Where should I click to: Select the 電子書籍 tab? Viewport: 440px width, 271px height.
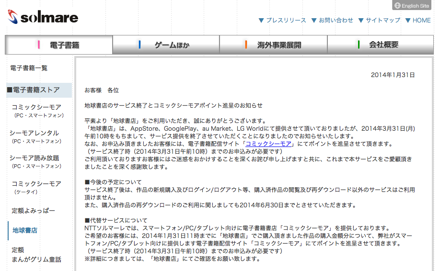point(59,45)
